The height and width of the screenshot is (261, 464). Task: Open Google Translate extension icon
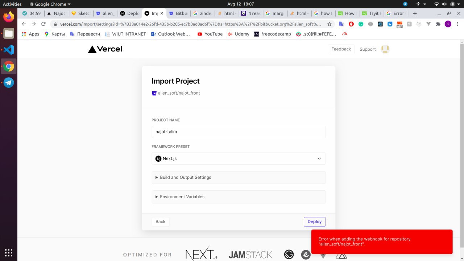(341, 24)
